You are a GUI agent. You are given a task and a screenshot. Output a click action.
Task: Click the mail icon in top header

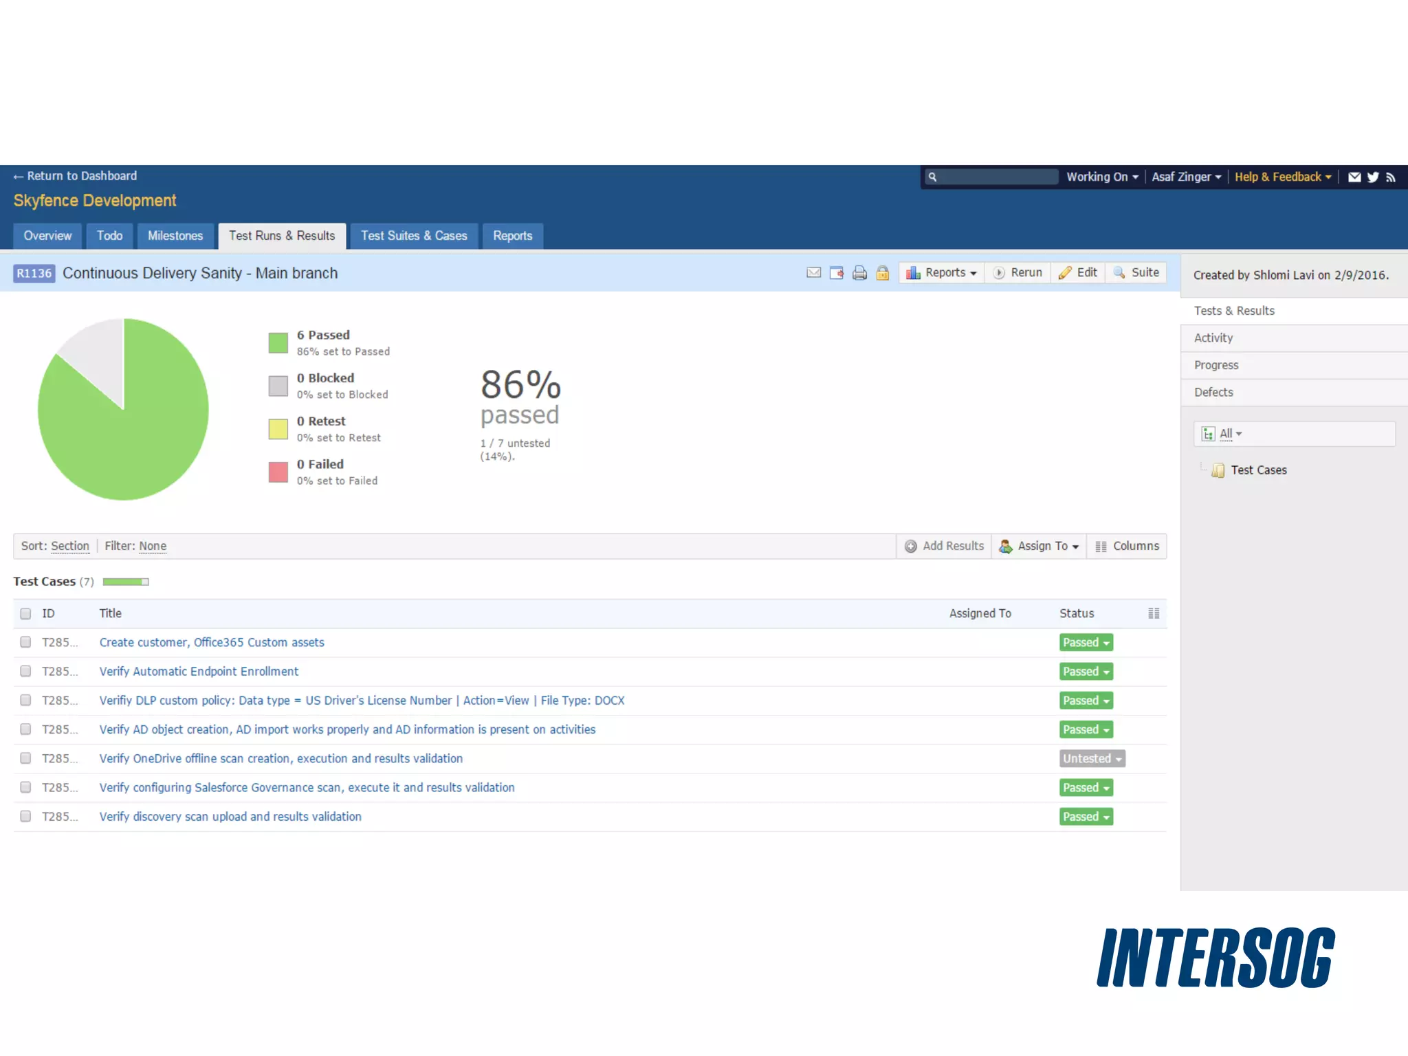point(1354,177)
